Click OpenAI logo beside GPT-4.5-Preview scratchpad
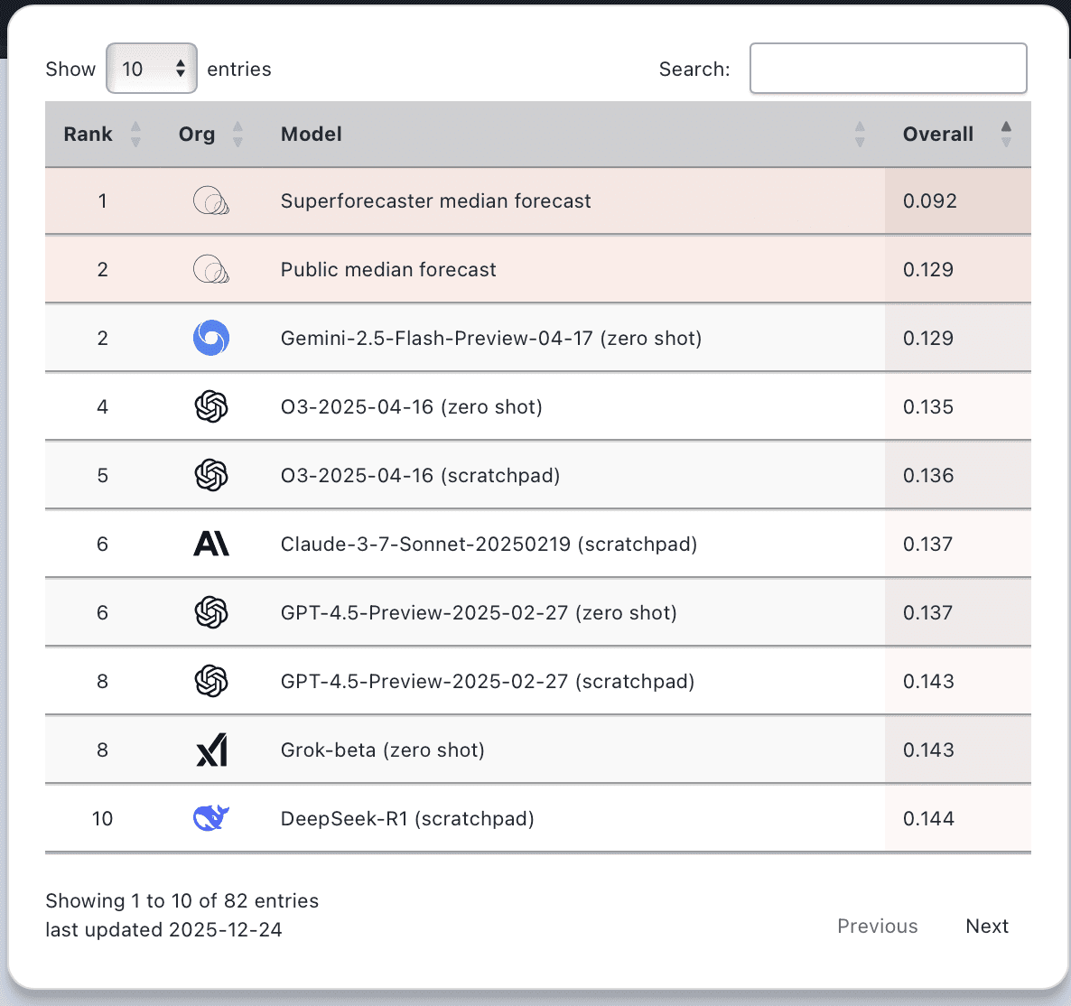 tap(210, 681)
